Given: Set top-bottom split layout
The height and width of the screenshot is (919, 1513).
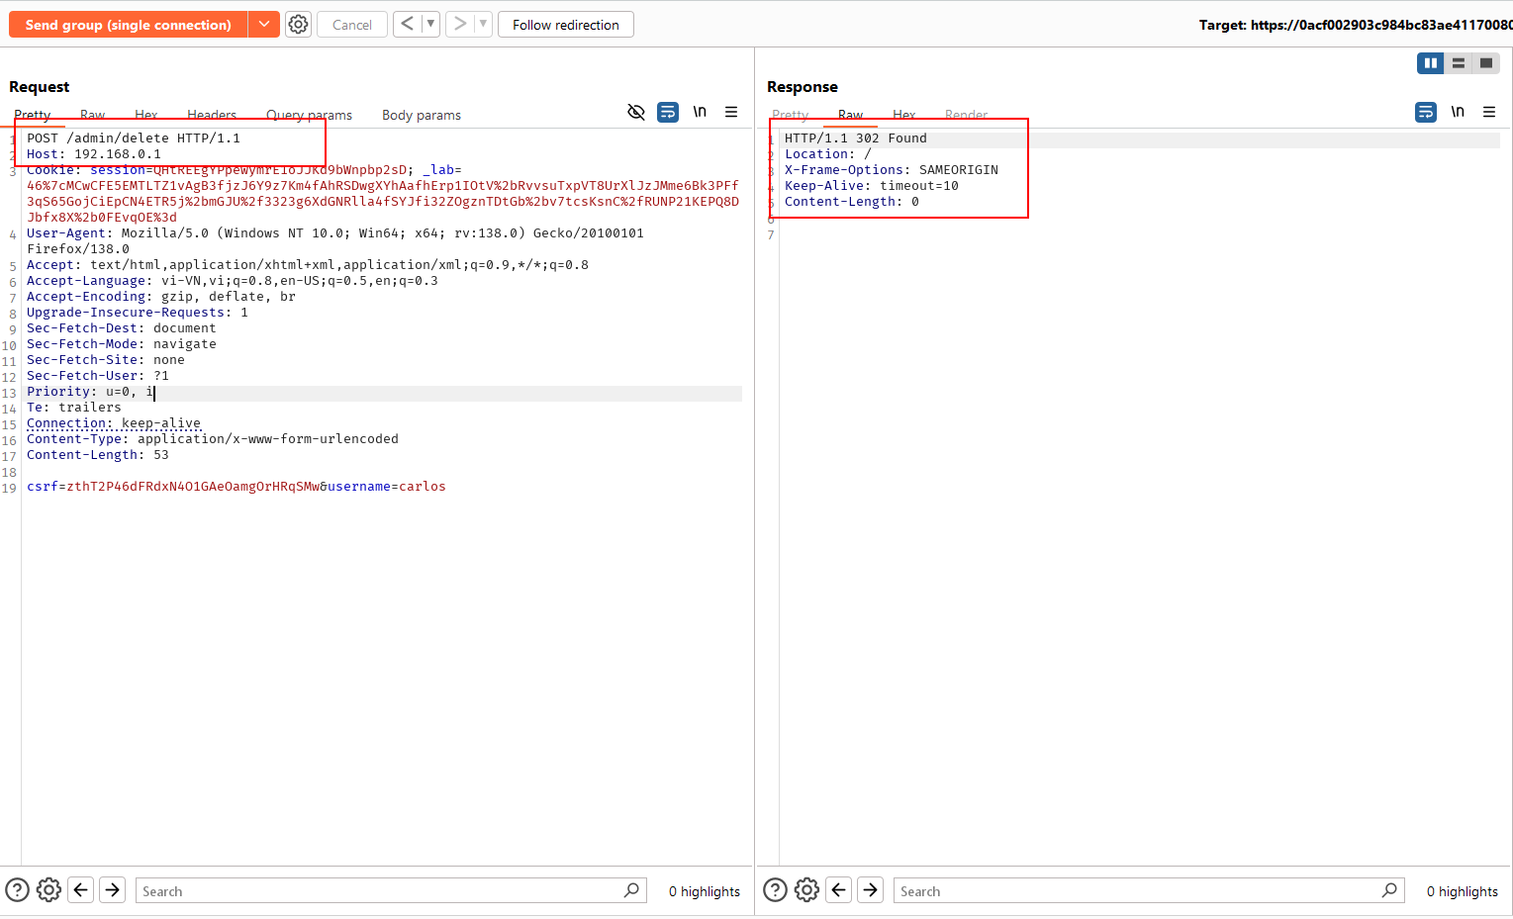Looking at the screenshot, I should click(1459, 63).
